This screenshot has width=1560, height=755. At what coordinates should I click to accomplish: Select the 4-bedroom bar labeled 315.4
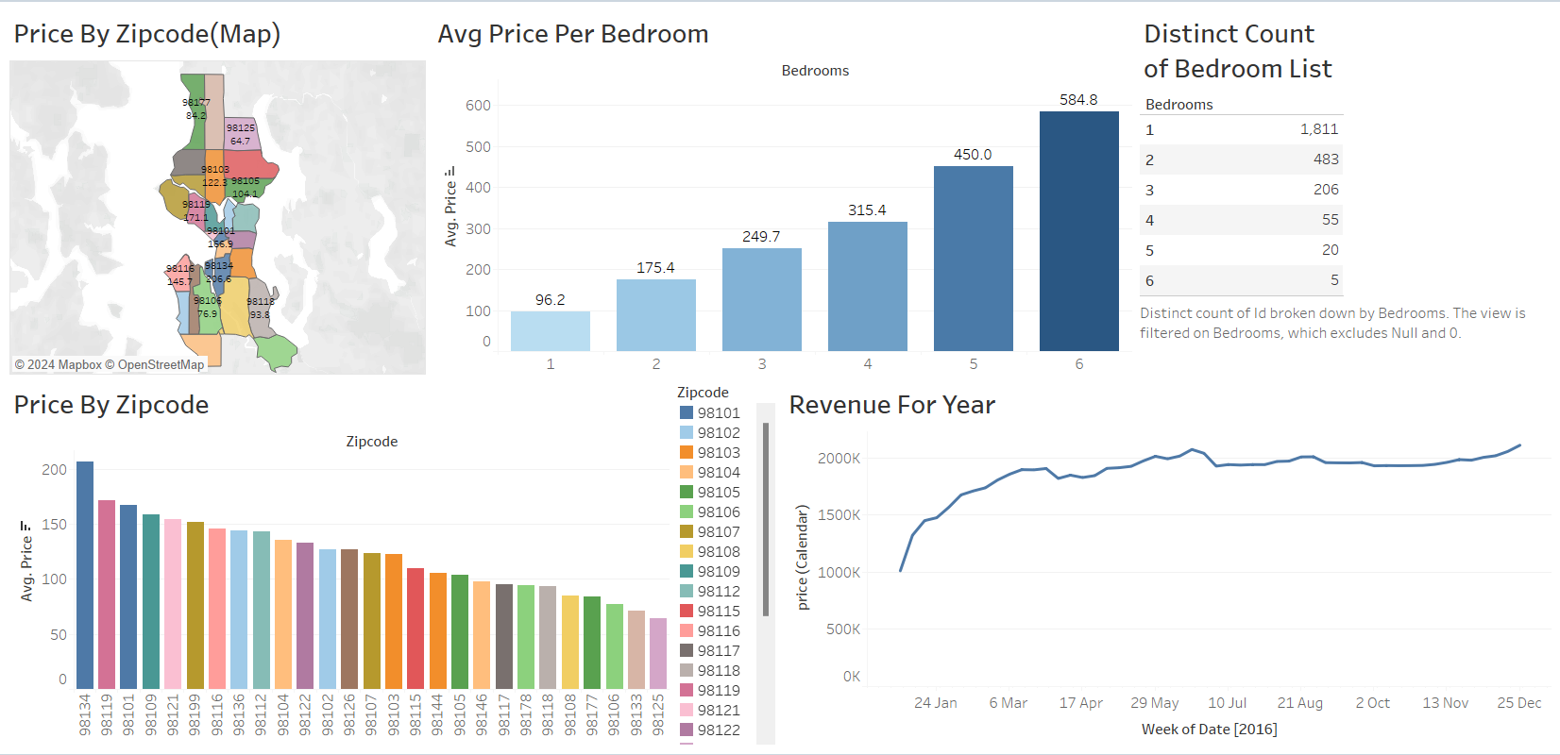[868, 287]
